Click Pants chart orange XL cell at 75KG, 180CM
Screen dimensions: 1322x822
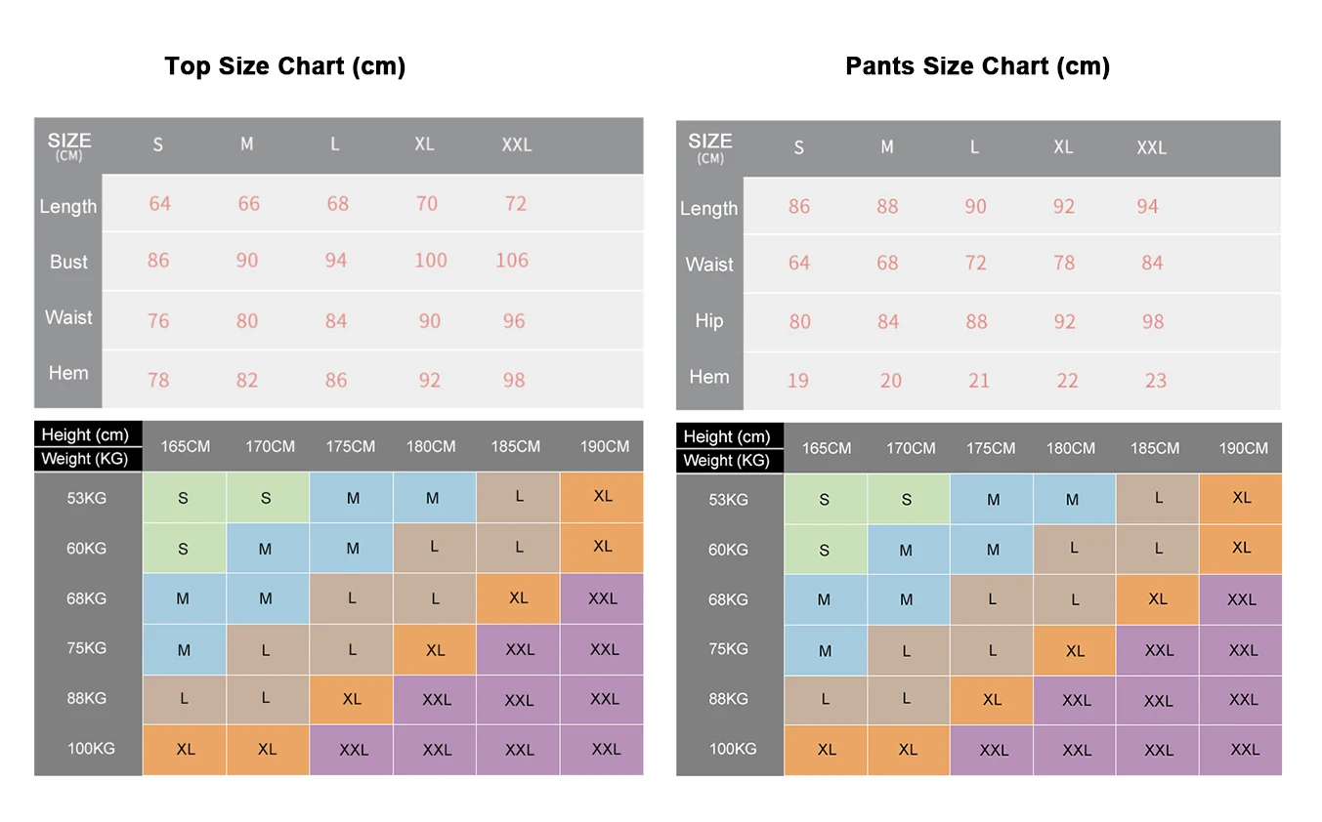(1075, 650)
